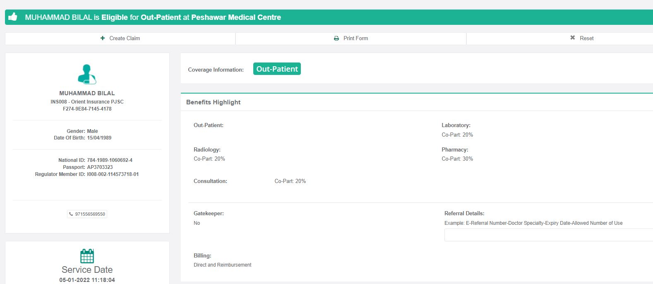
Task: Select the Out-Patient coverage badge
Action: 277,69
